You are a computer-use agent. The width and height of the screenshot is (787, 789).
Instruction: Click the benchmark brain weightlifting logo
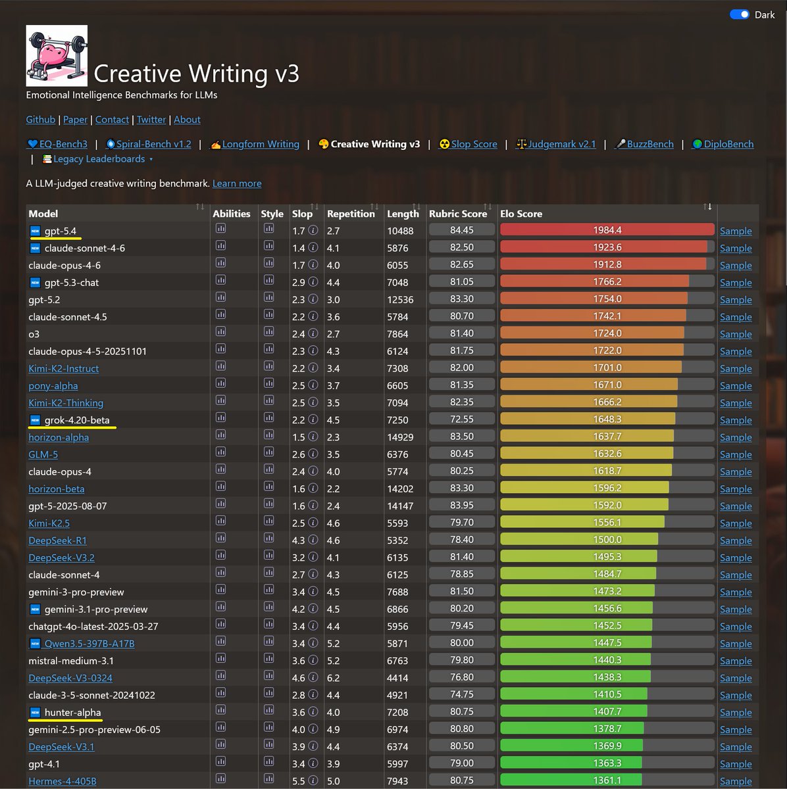[57, 56]
